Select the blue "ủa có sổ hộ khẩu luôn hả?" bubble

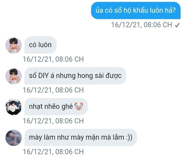point(136,10)
